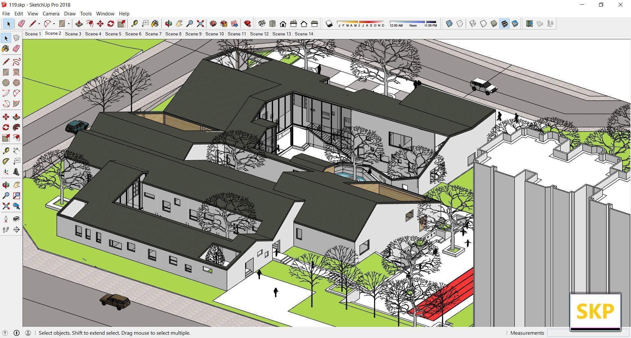Open the Help menu
631x338 pixels.
click(x=124, y=13)
